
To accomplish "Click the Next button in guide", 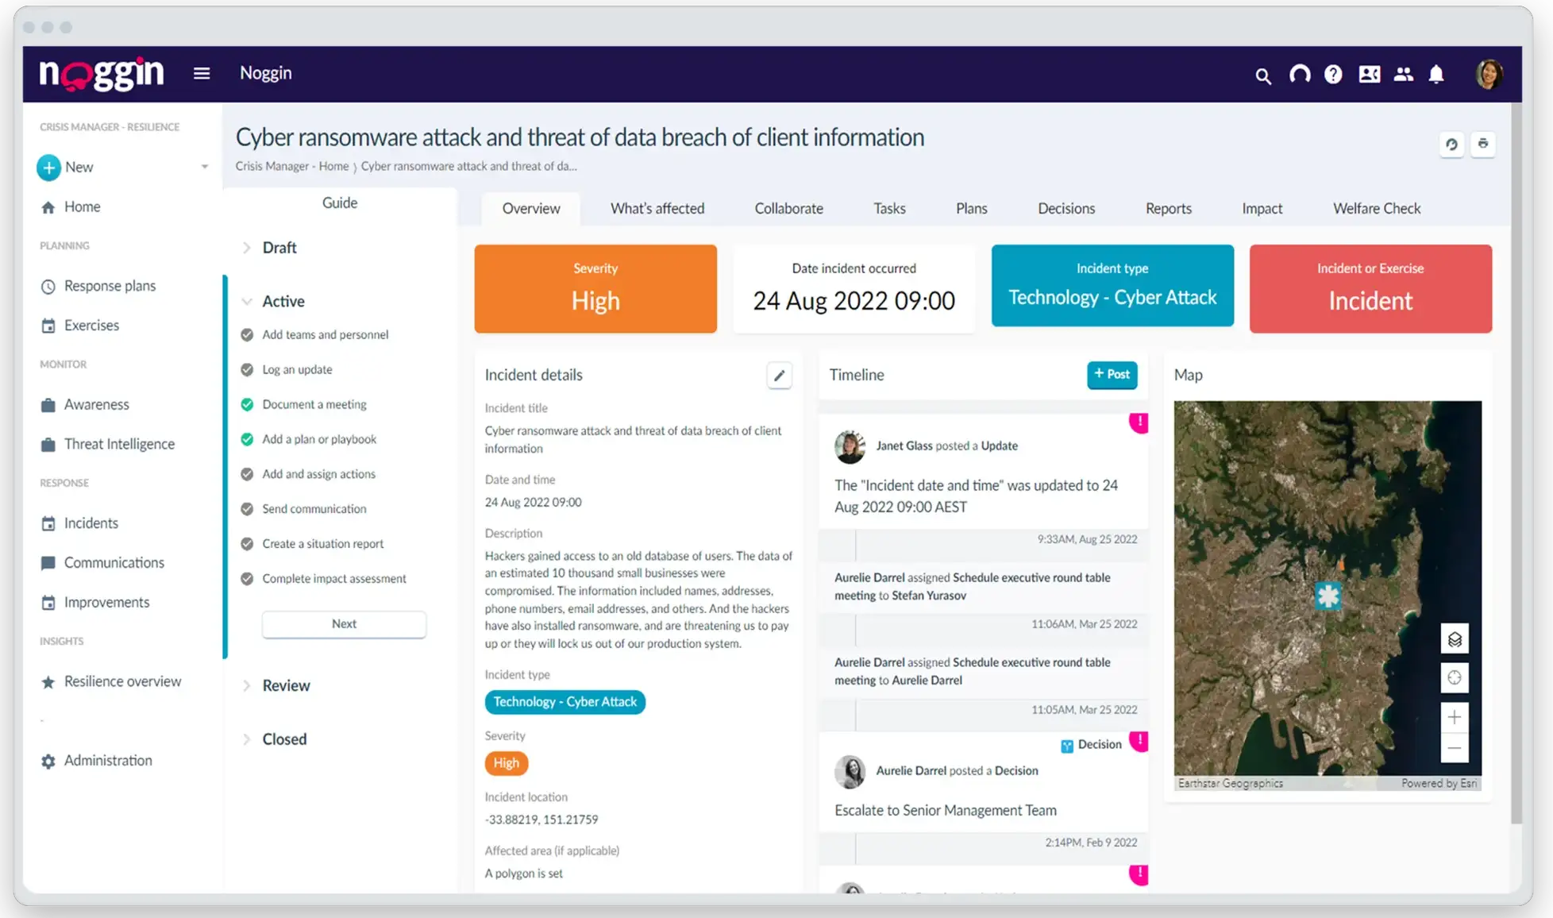I will tap(344, 624).
